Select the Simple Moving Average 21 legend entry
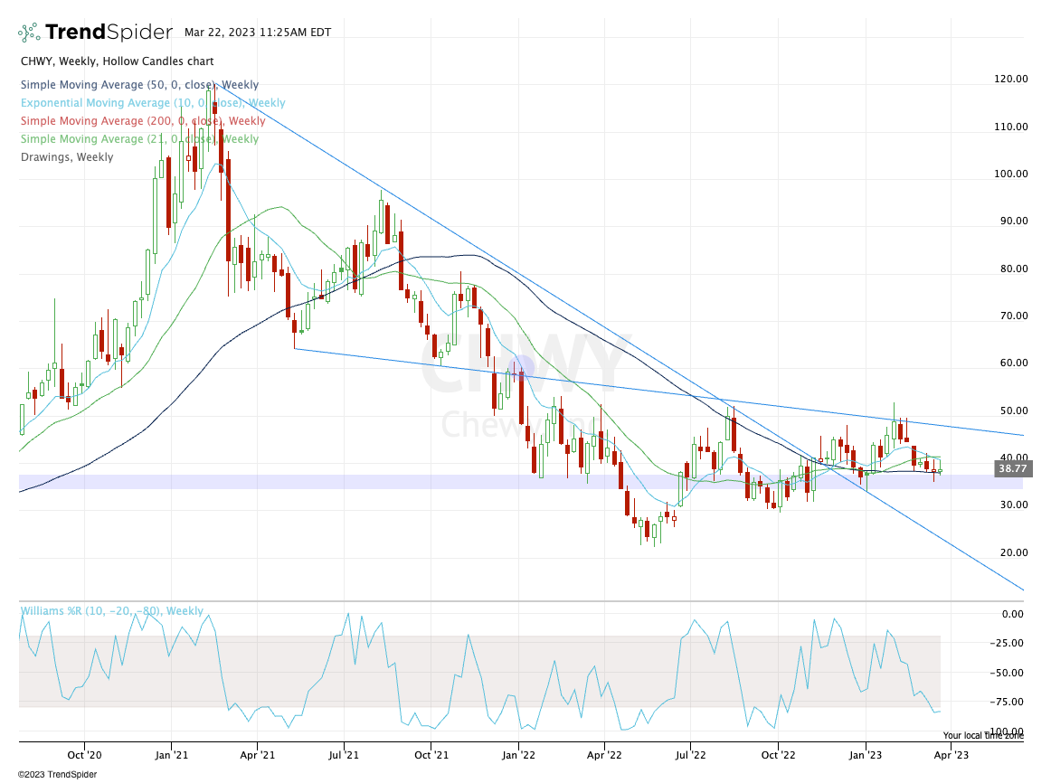Image resolution: width=1051 pixels, height=783 pixels. [139, 139]
